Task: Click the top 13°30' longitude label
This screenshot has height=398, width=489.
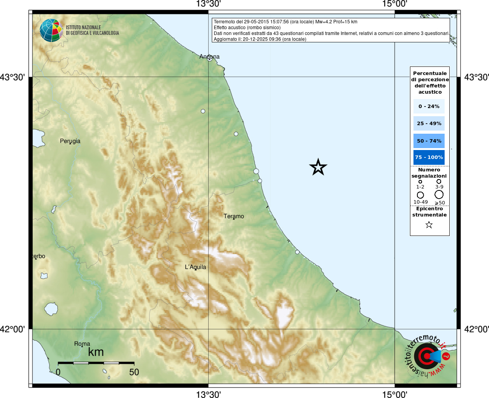Action: point(208,4)
